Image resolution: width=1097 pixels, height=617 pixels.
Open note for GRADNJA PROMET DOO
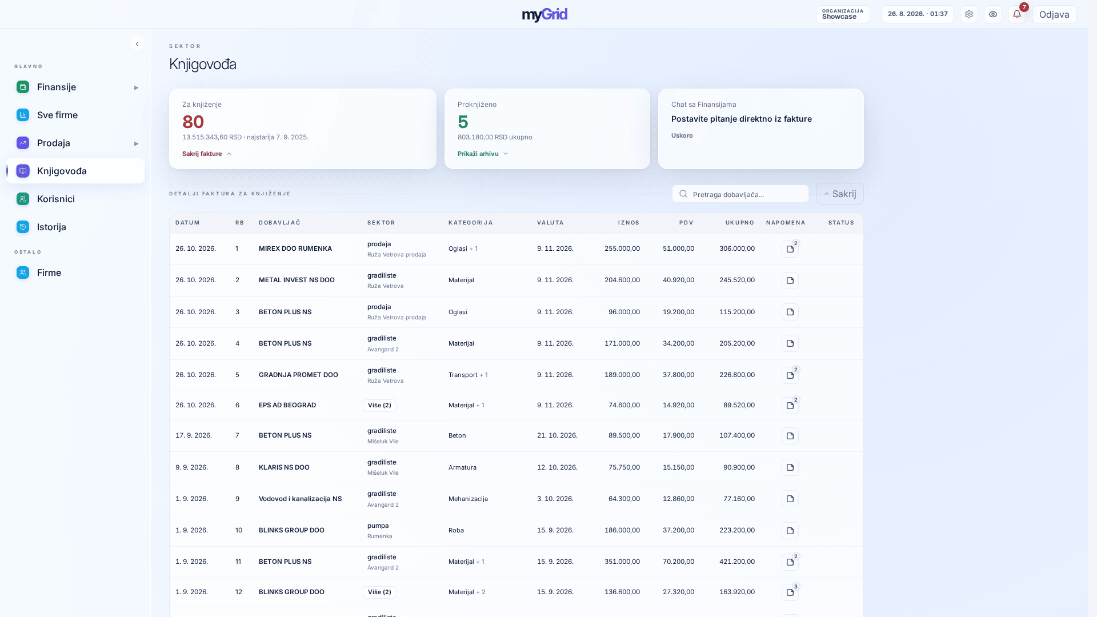pyautogui.click(x=790, y=375)
